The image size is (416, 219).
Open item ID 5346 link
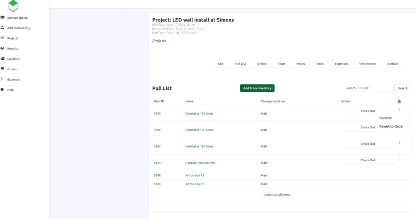tap(157, 130)
